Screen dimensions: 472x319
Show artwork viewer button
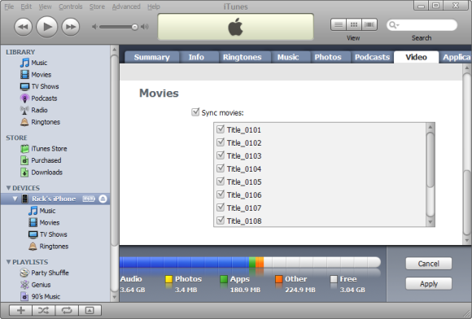[90, 310]
